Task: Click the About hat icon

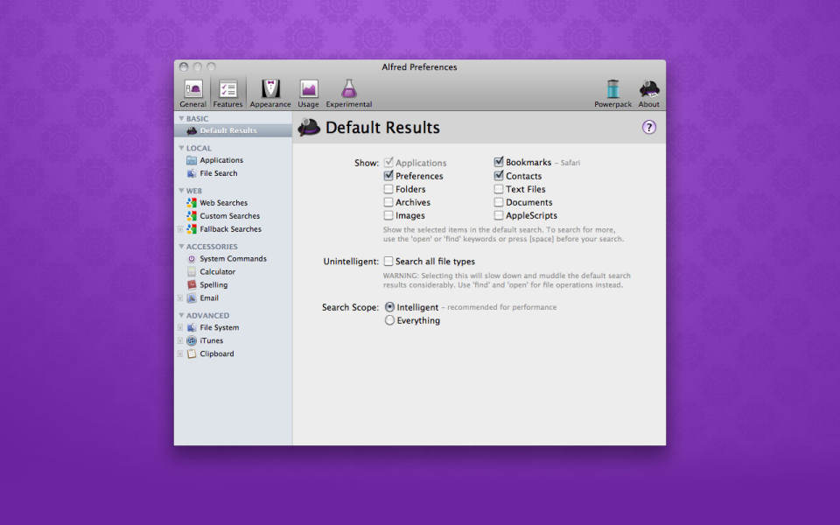Action: [648, 88]
